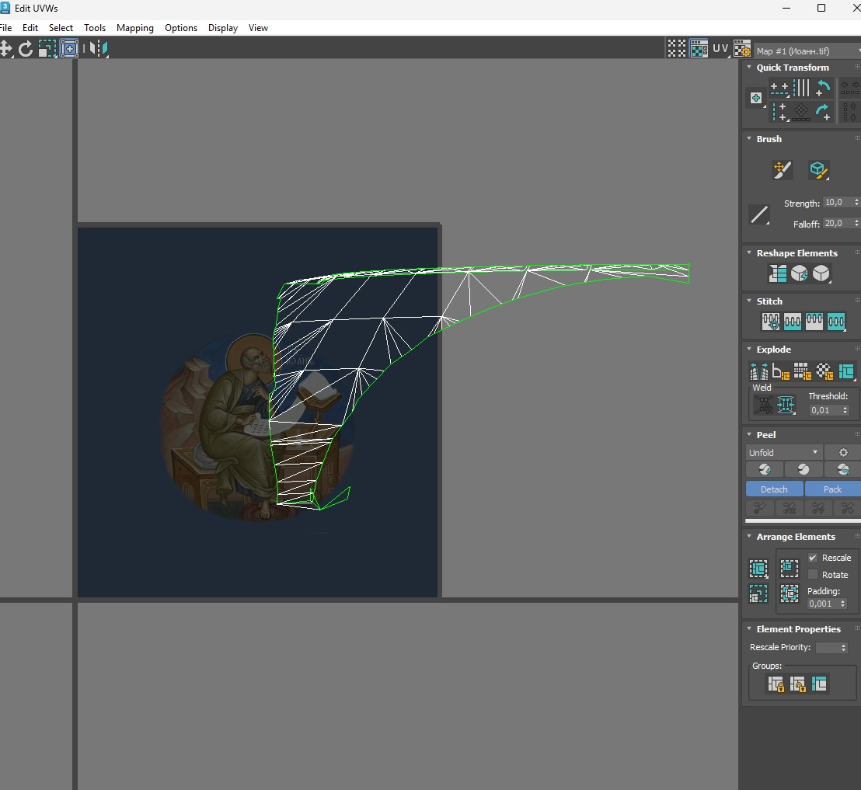Viewport: 861px width, 790px height.
Task: Select the Rotate tool in the top toolbar
Action: point(26,49)
